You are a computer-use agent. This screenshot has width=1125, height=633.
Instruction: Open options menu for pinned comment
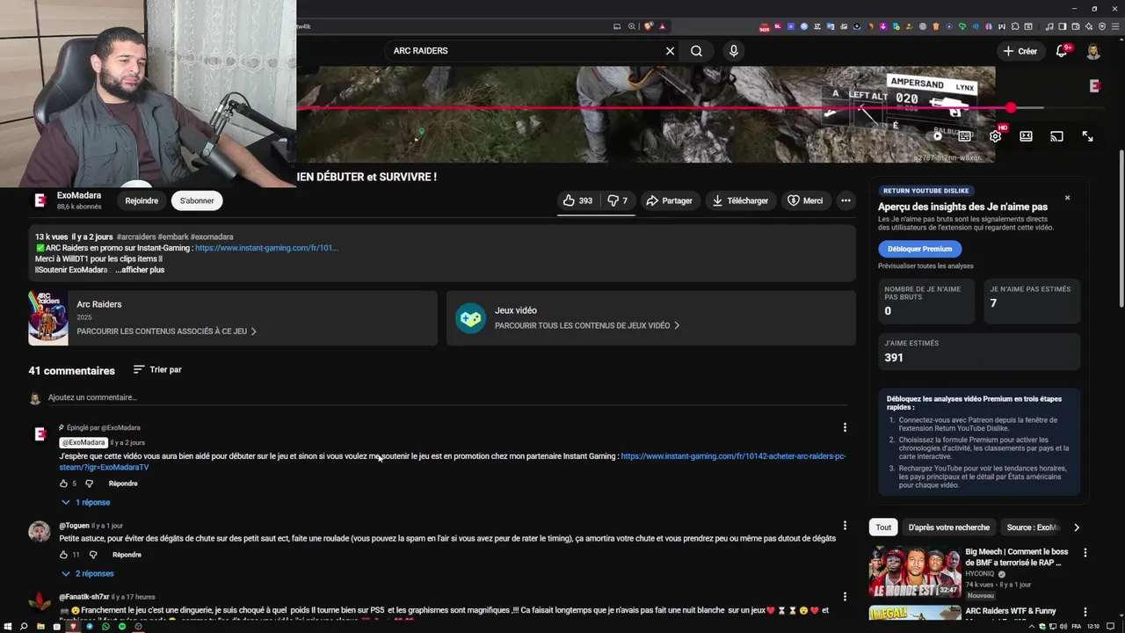pyautogui.click(x=845, y=427)
